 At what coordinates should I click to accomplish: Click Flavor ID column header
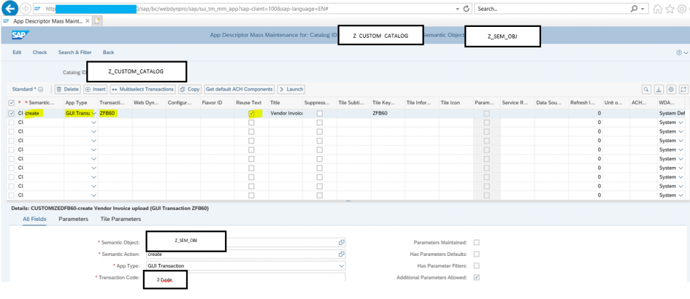(218, 103)
